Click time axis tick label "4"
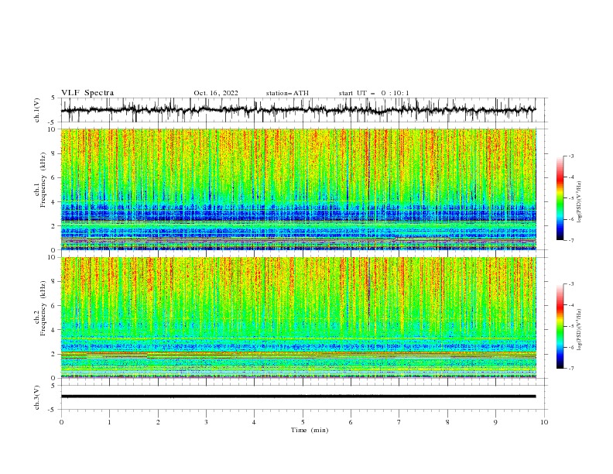Viewport: 613px width, 474px height. point(254,422)
